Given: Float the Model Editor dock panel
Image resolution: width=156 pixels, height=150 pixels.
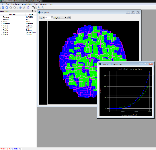Looking at the screenshot, I should (x=33, y=11).
